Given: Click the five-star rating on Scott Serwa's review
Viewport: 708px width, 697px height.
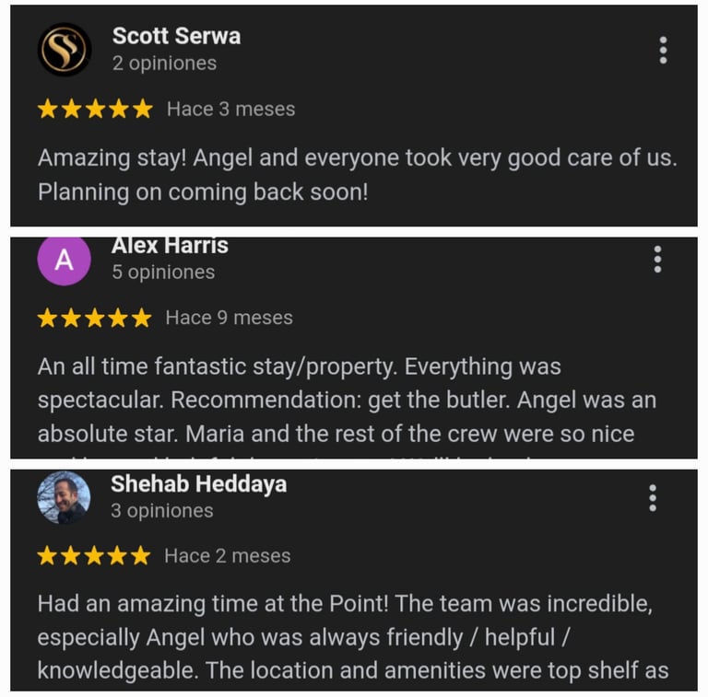Looking at the screenshot, I should pyautogui.click(x=95, y=109).
